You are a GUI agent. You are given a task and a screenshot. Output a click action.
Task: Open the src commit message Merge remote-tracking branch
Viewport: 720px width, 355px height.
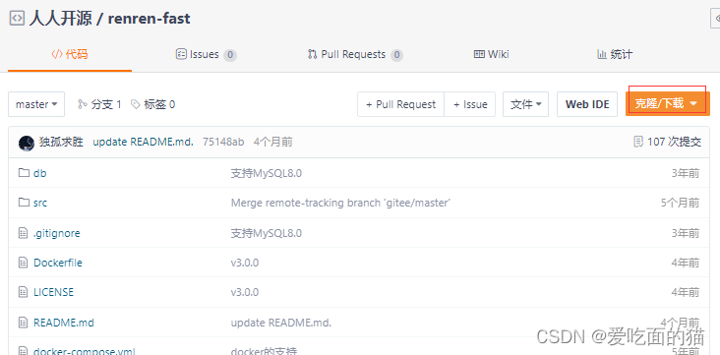[340, 203]
